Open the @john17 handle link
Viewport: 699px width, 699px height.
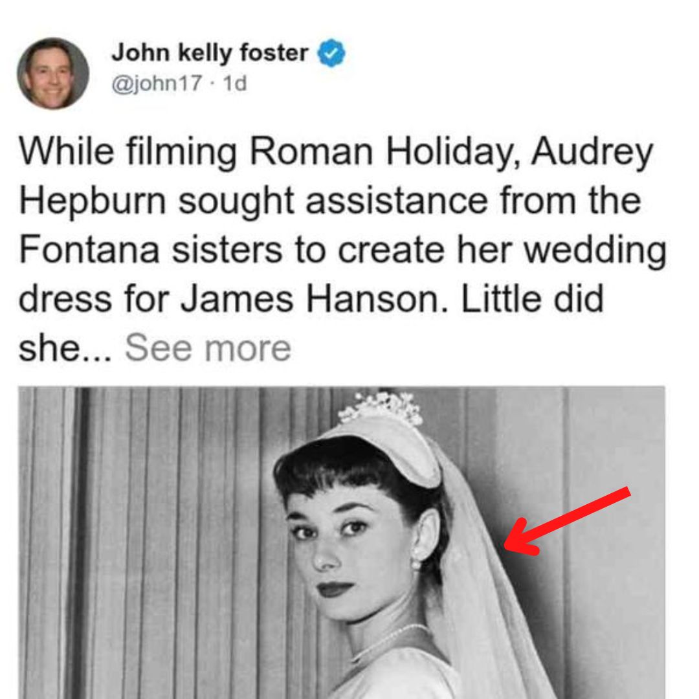157,83
